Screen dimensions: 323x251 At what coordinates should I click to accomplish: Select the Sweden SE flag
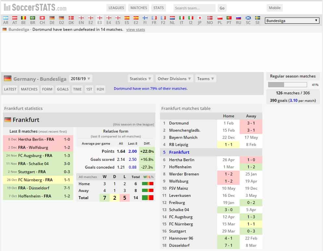[x=257, y=18]
